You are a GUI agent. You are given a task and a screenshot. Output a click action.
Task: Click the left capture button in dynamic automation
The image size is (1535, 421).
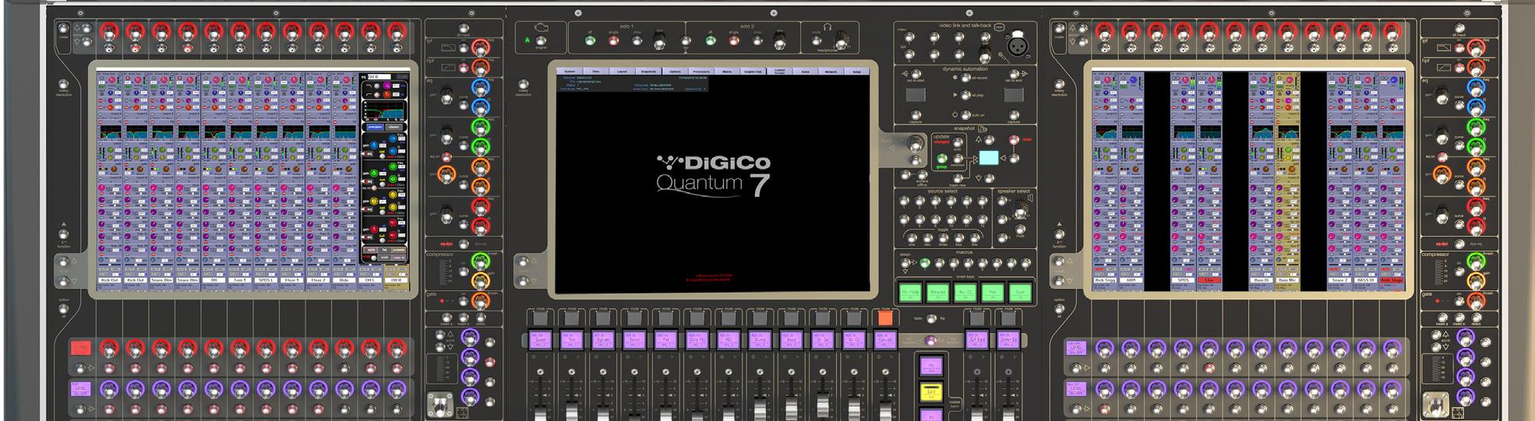coord(914,114)
